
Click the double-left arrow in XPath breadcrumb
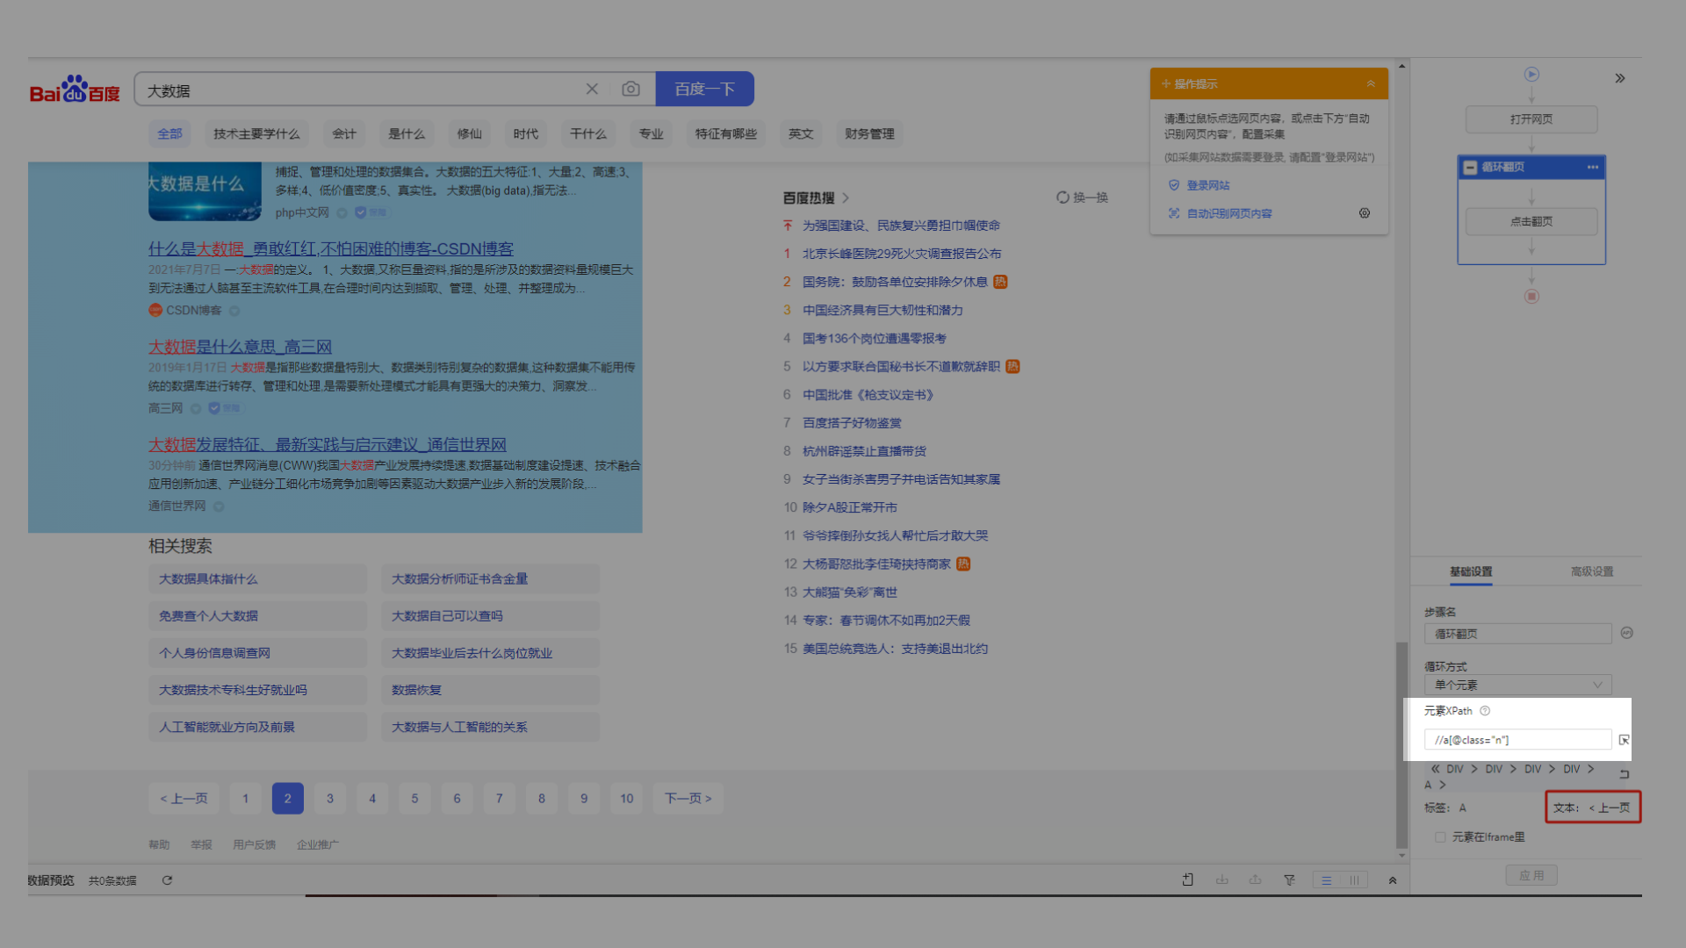(x=1436, y=769)
